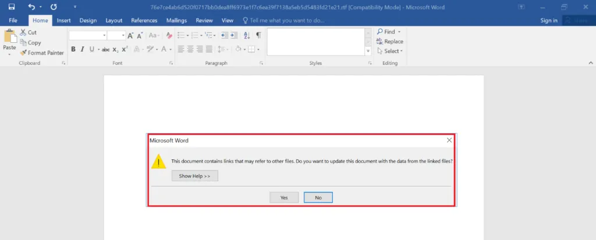Click No in the links dialog

pos(318,198)
